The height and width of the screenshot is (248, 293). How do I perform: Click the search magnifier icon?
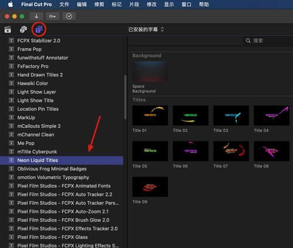tap(248, 40)
